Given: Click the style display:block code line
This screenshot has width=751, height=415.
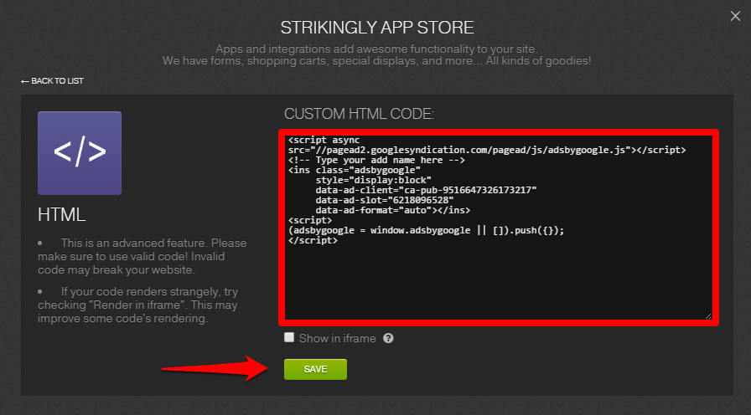Looking at the screenshot, I should (x=374, y=180).
